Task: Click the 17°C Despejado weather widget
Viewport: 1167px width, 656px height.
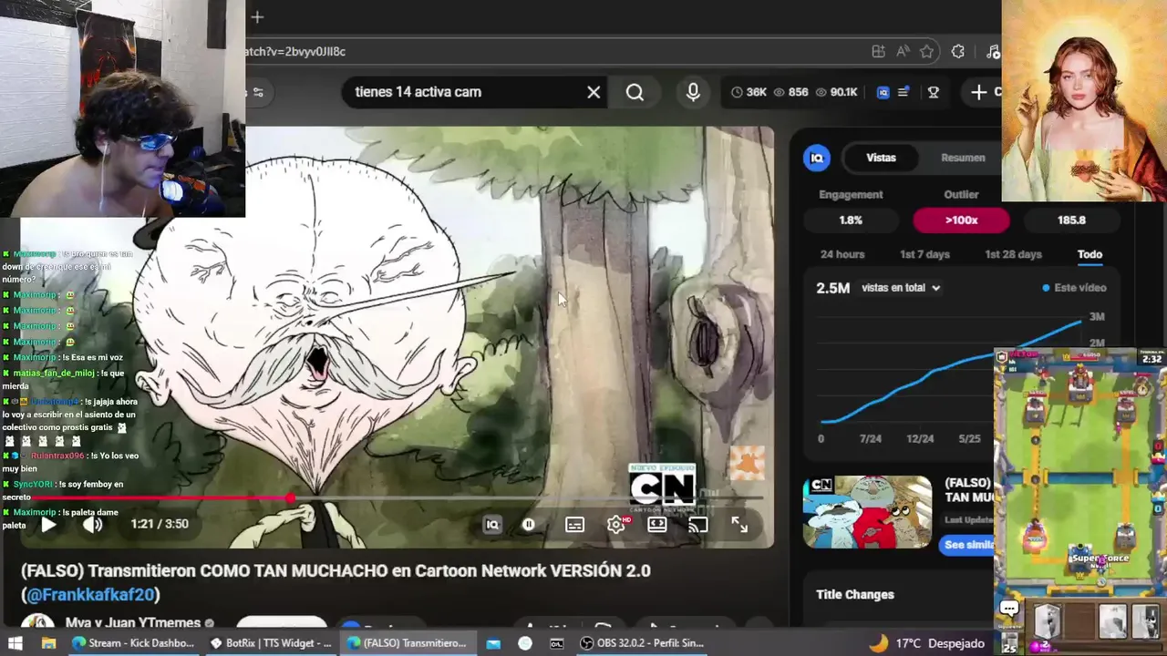Action: pyautogui.click(x=927, y=643)
